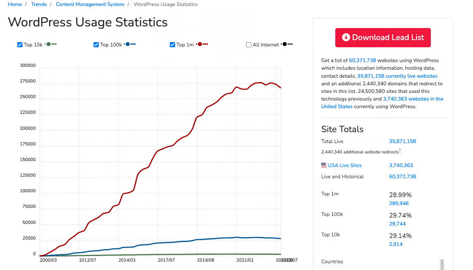The height and width of the screenshot is (270, 473).
Task: Click the USA flag icon beside Live Sites
Action: pyautogui.click(x=324, y=165)
